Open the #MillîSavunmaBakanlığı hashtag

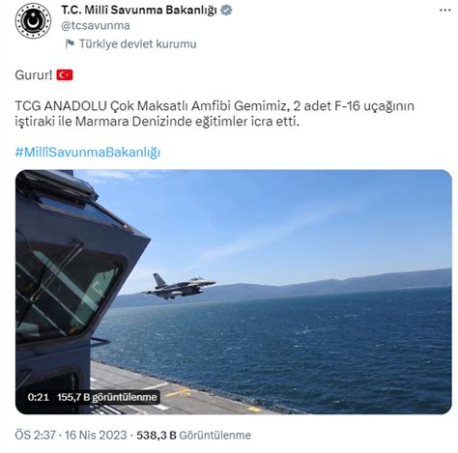(88, 152)
